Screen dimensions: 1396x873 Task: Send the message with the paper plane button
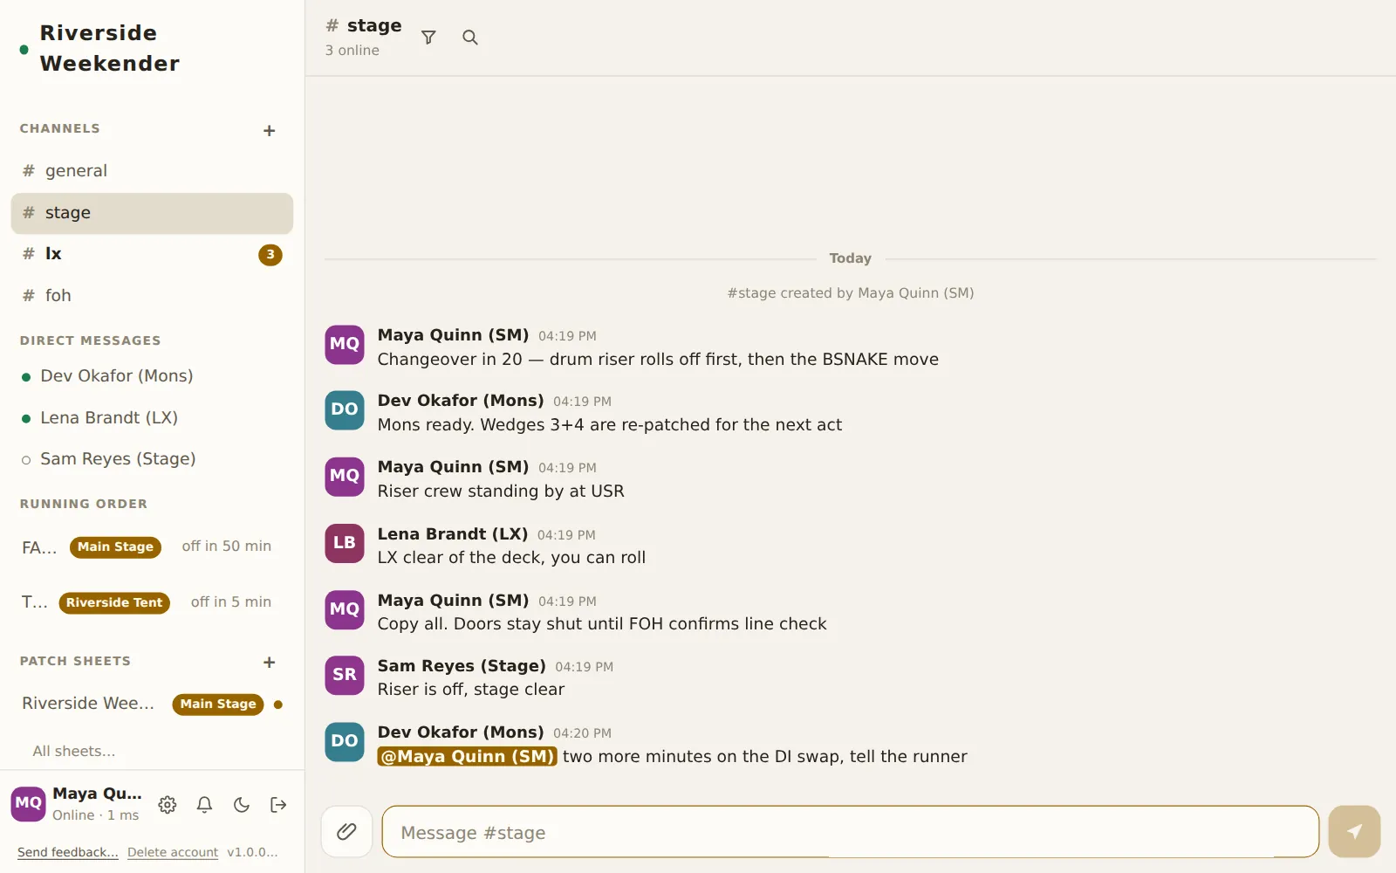coord(1354,832)
